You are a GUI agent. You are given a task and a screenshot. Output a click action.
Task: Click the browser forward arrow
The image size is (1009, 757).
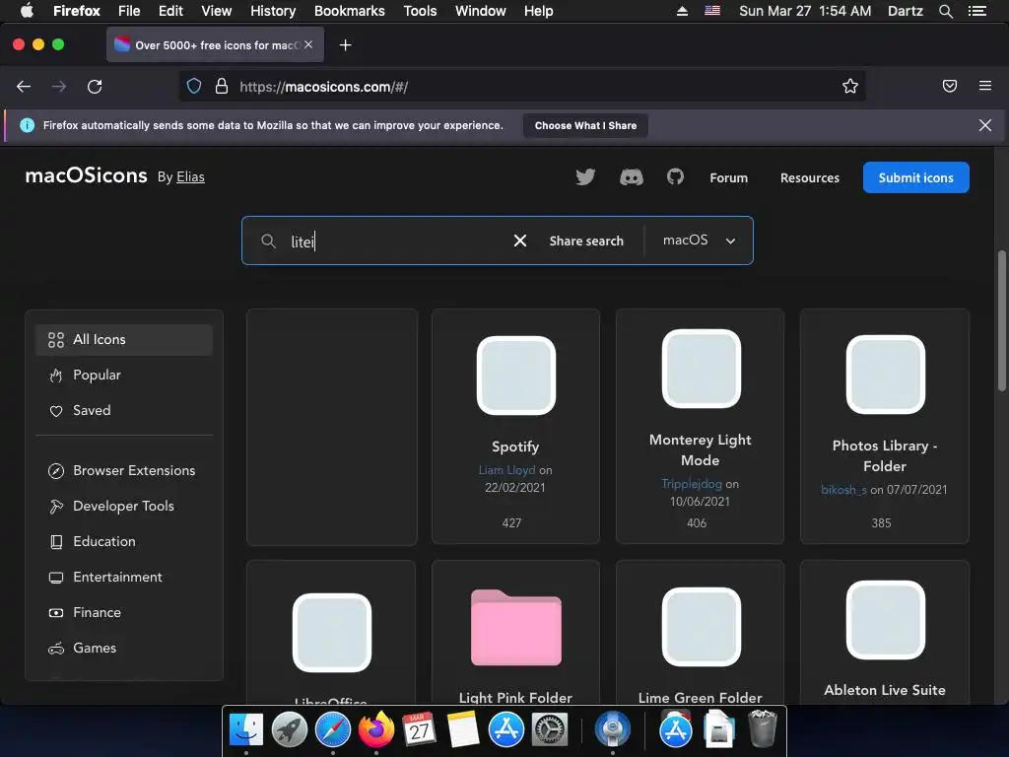click(59, 87)
